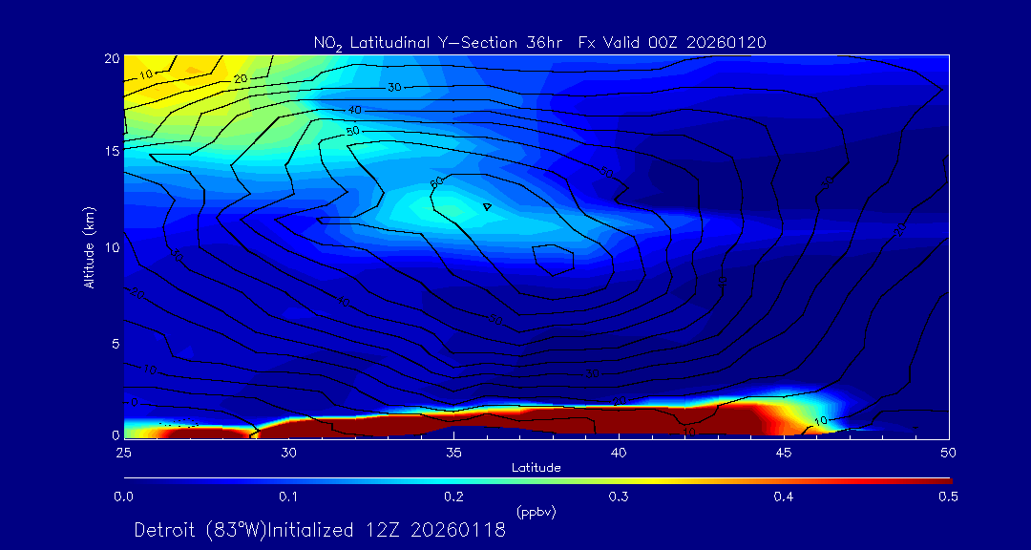Click the Latitude label under the x-axis

tap(536, 468)
